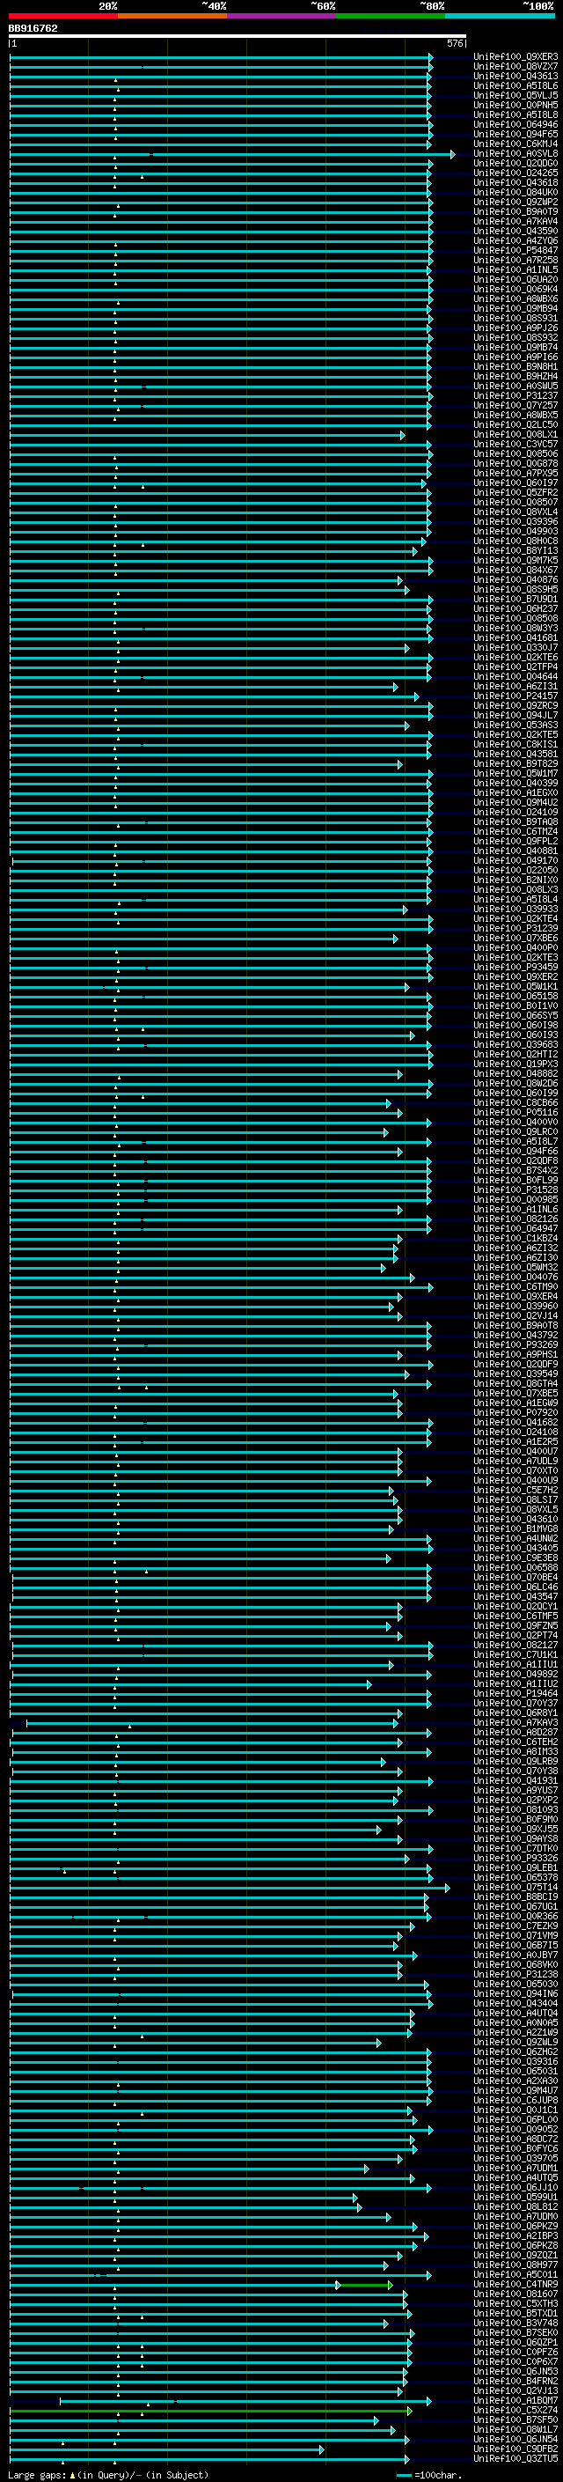This screenshot has width=563, height=2482.
Task: Open the UniRef100_A5I8L6 hit label
Action: [515, 85]
